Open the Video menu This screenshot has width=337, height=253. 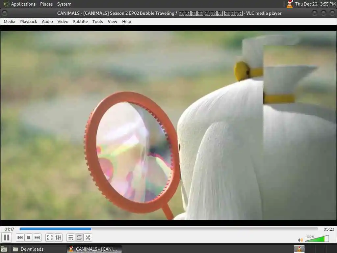click(x=63, y=21)
